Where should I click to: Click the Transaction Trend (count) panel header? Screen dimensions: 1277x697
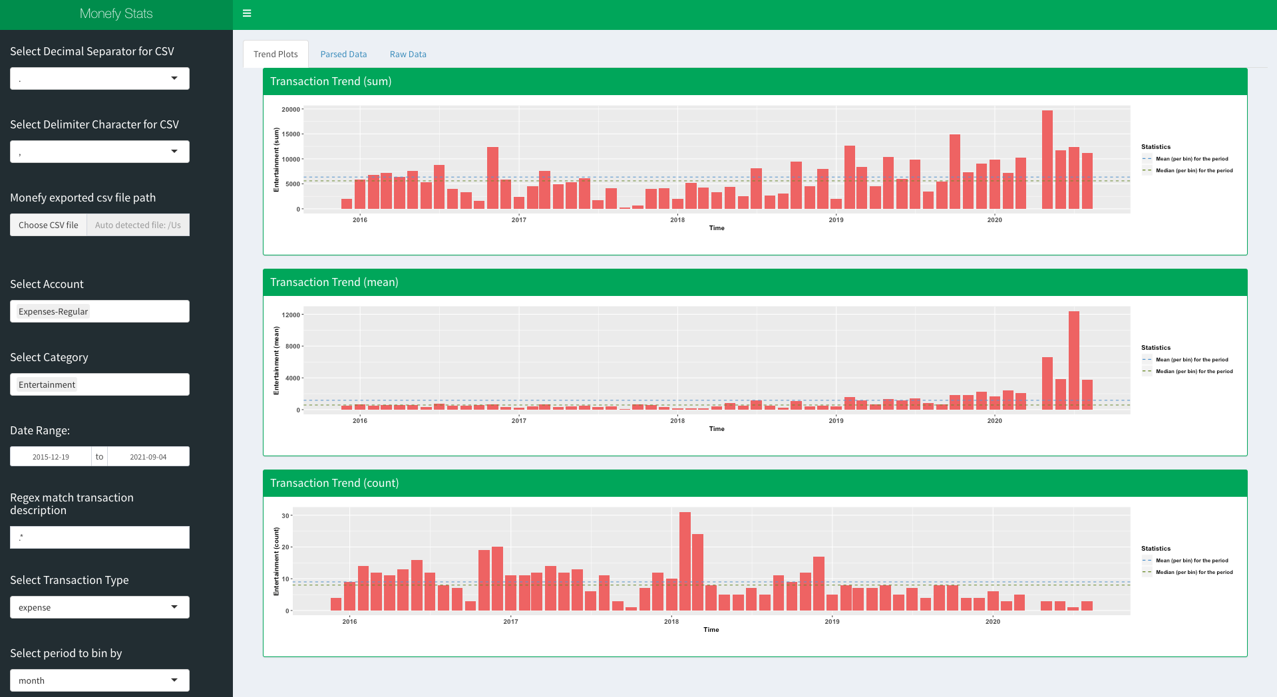click(755, 483)
